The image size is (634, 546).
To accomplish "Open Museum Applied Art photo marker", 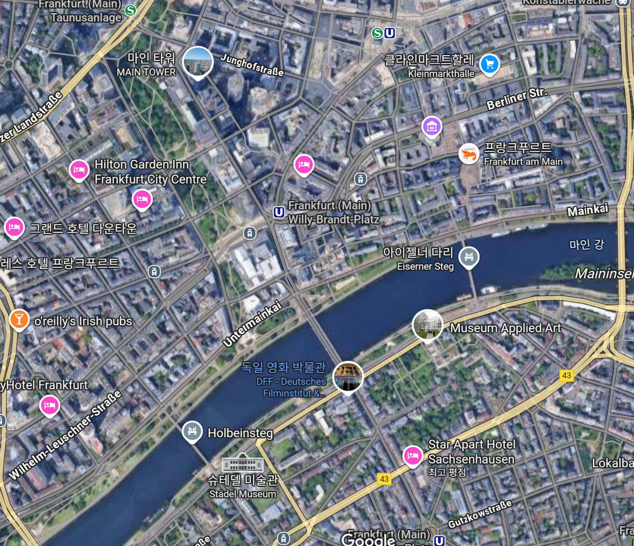I will [428, 325].
